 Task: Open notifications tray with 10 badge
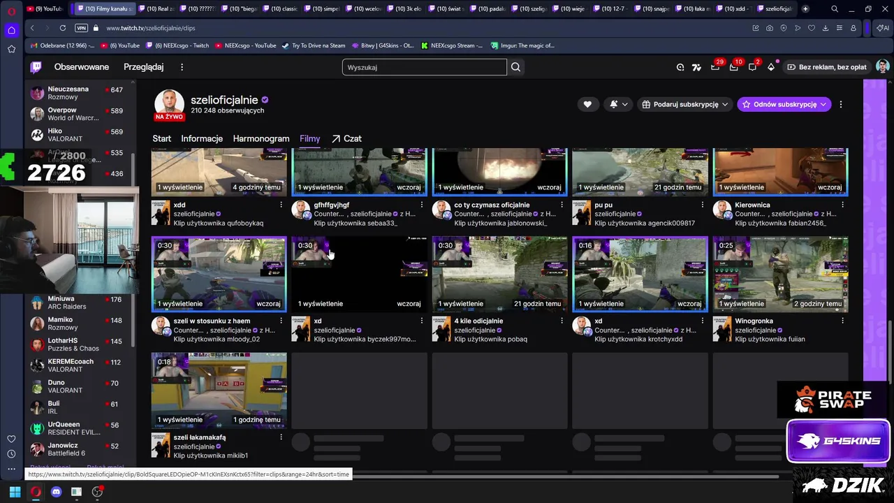(733, 67)
